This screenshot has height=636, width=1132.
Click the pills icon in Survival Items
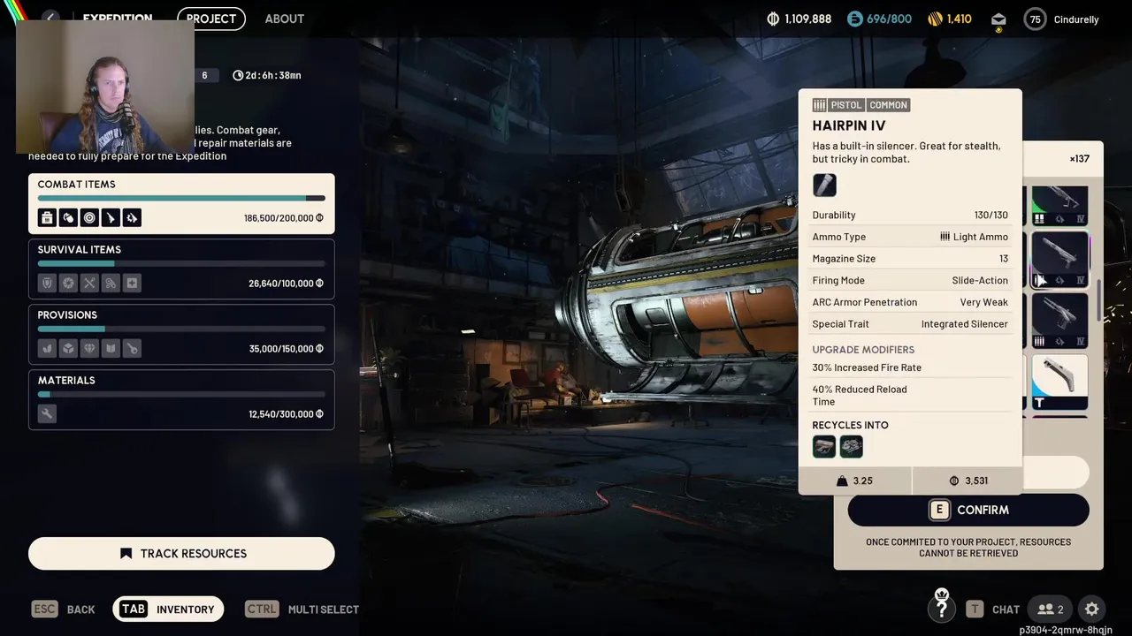[111, 284]
